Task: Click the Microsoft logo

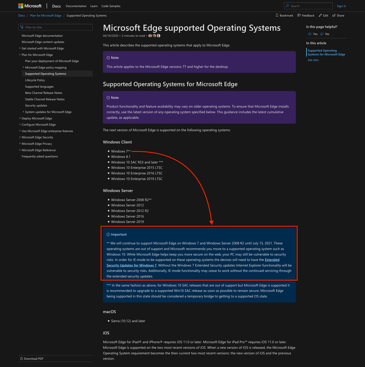Action: [x=30, y=6]
